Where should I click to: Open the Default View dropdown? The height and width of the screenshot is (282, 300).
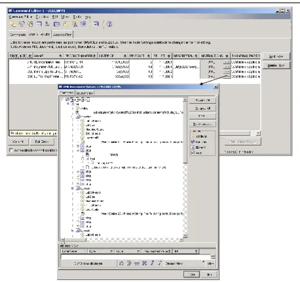pos(185,263)
